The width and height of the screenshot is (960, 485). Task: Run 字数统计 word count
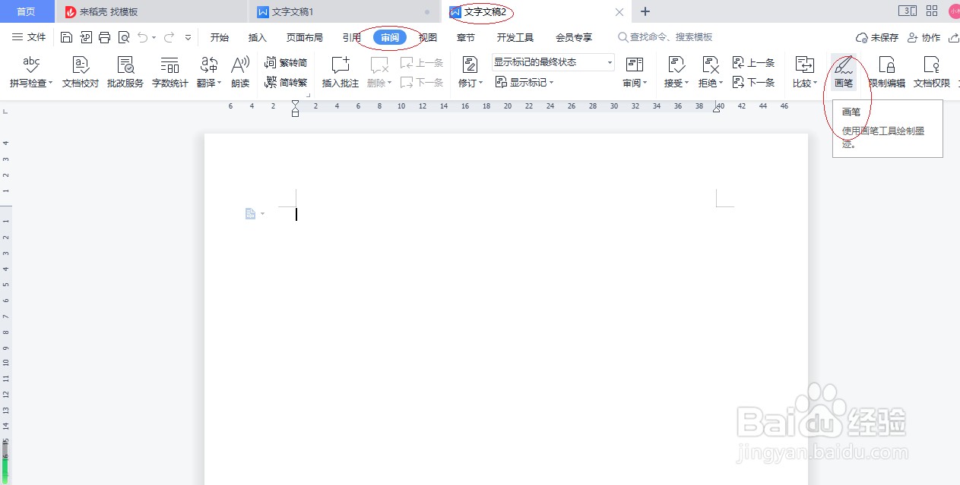pos(170,72)
